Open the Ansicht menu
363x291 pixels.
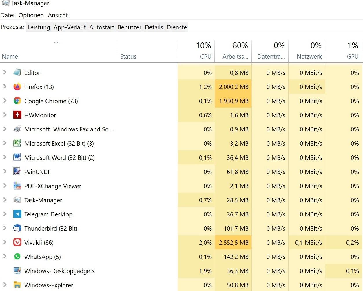[x=58, y=15]
